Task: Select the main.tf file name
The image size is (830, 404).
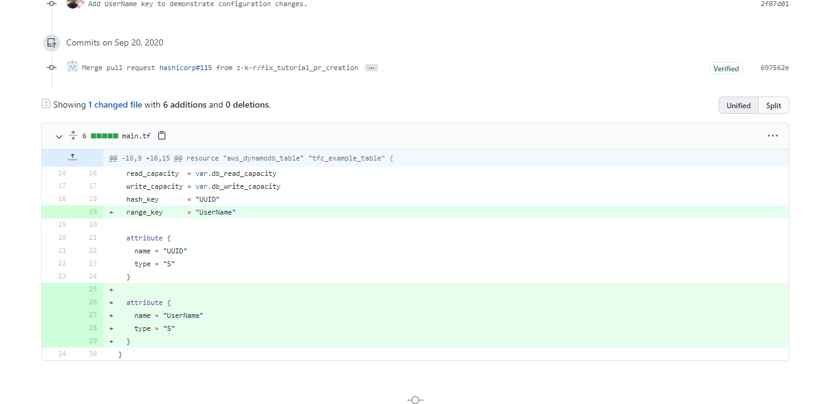Action: point(137,135)
